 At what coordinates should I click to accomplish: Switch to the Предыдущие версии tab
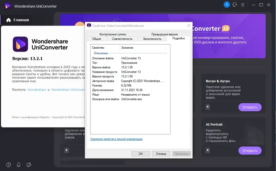point(165,34)
